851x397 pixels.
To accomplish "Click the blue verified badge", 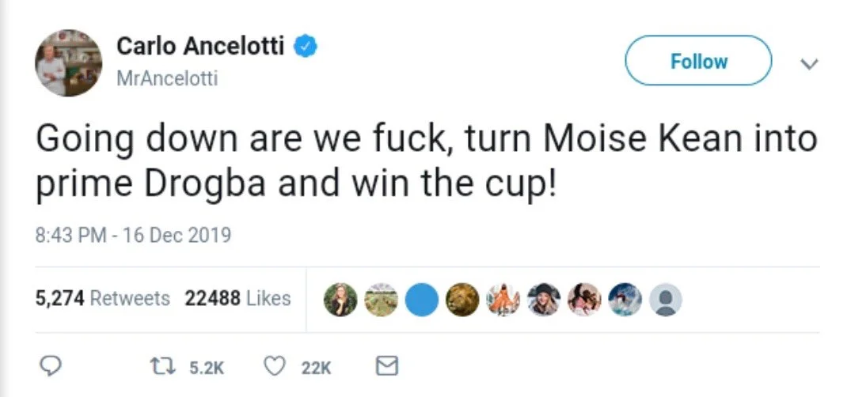I will (306, 46).
